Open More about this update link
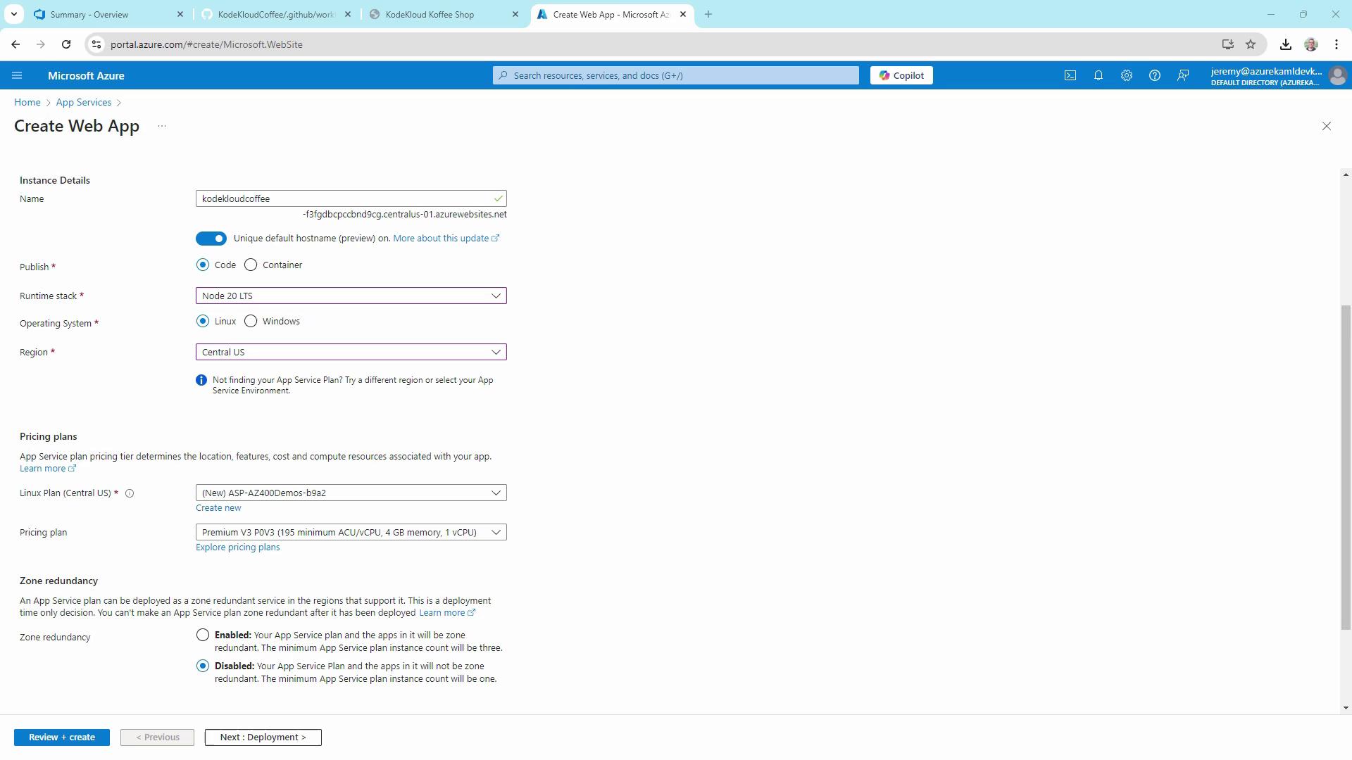Screen dimensions: 1352x760 pyautogui.click(x=446, y=239)
